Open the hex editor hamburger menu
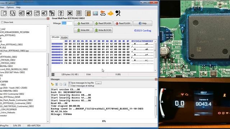This screenshot has width=230, height=129. coord(53,75)
